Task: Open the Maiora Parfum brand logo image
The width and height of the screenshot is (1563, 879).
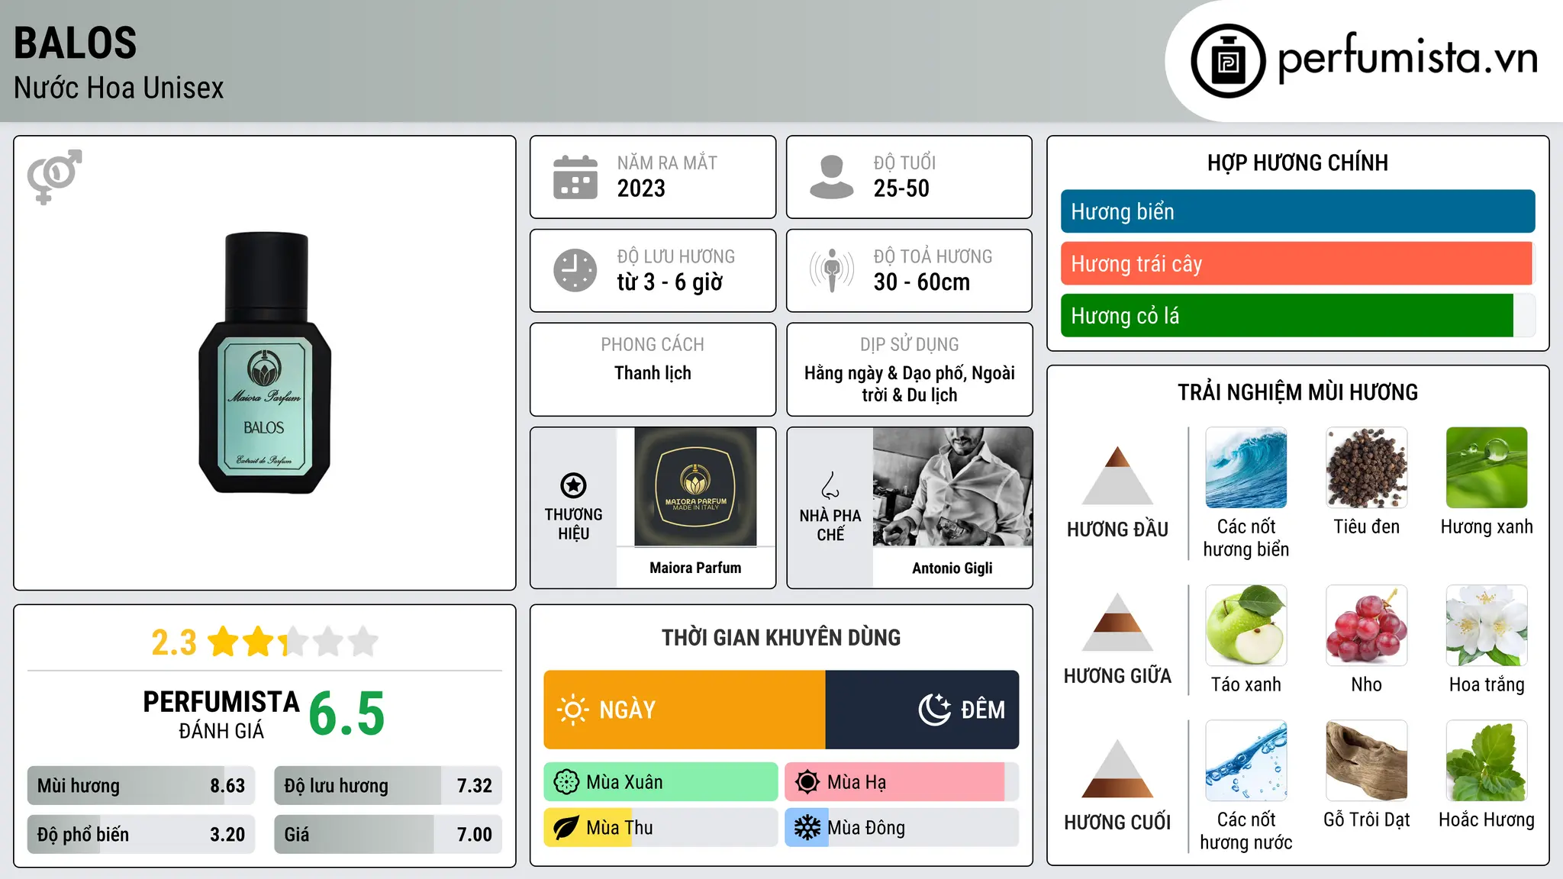Action: pyautogui.click(x=695, y=487)
